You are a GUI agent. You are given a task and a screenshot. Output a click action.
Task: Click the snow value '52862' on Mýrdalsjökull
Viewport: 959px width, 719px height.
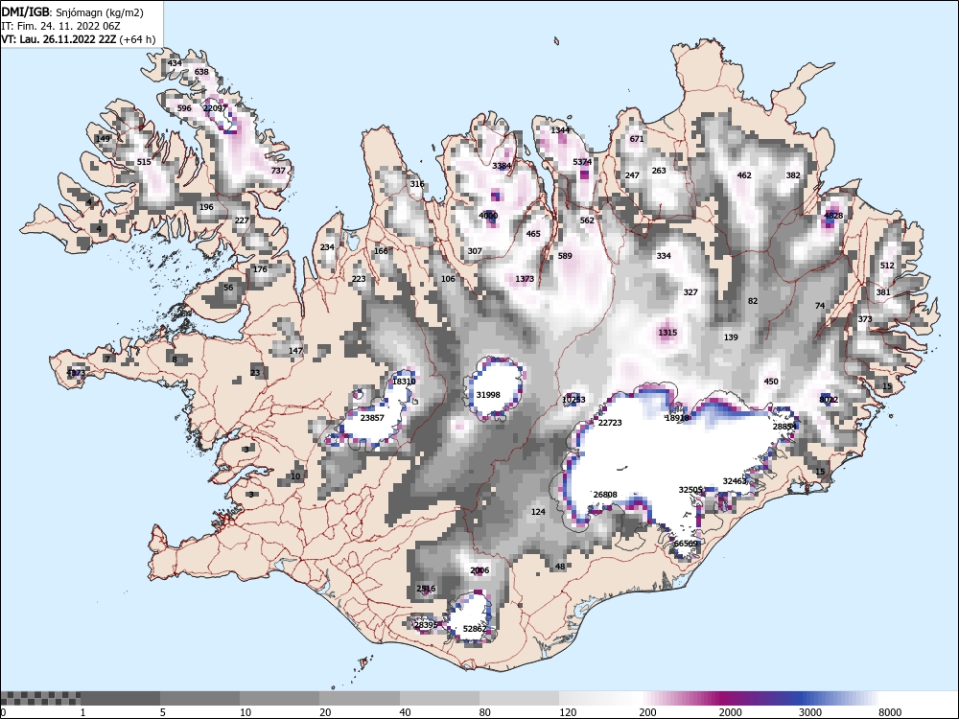point(475,629)
